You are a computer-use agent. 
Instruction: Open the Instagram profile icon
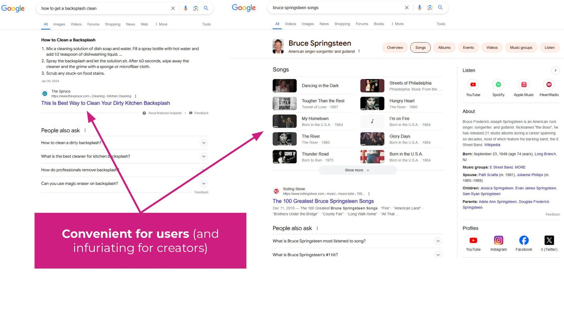(498, 240)
